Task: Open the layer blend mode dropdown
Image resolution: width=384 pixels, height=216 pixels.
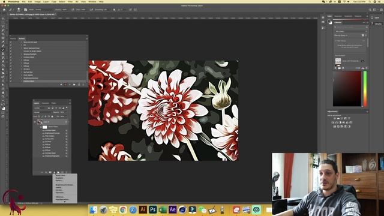Action: (x=43, y=112)
